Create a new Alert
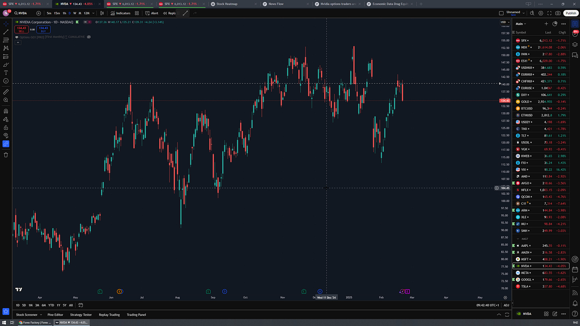This screenshot has height=326, width=580. pyautogui.click(x=152, y=13)
